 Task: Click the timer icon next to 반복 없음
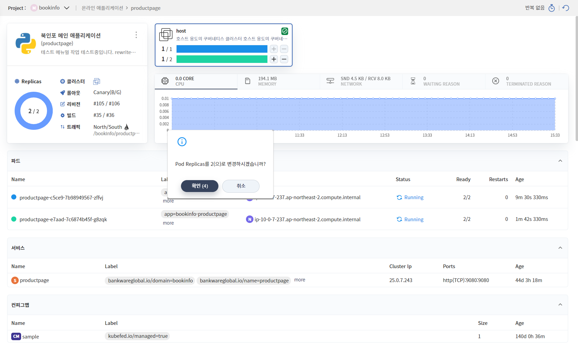[551, 8]
